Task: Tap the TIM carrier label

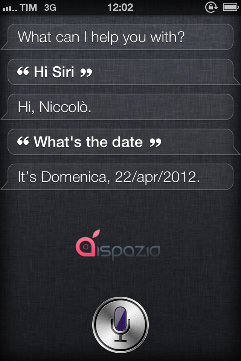Action: [28, 7]
